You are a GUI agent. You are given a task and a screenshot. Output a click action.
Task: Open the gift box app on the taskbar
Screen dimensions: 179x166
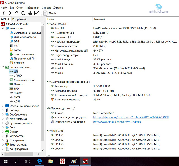62,161
